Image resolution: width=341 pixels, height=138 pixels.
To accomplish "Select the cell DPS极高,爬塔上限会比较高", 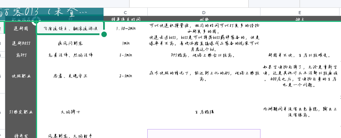I will coord(204,55).
